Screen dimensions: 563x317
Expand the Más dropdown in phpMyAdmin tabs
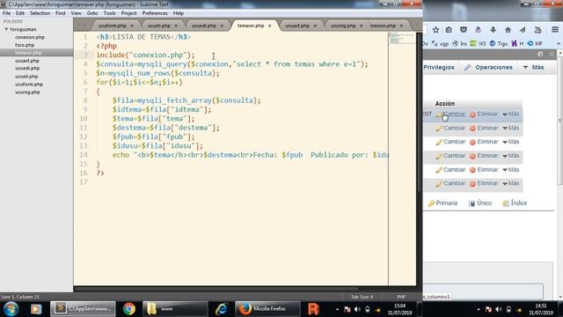tap(534, 67)
